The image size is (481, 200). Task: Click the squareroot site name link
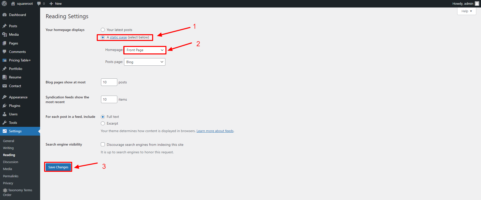tap(25, 3)
